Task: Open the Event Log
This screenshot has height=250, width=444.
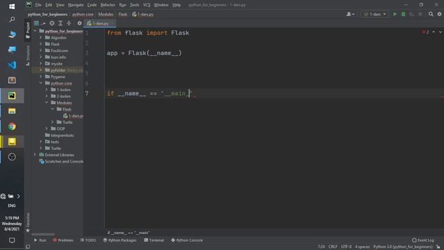Action: point(423,240)
